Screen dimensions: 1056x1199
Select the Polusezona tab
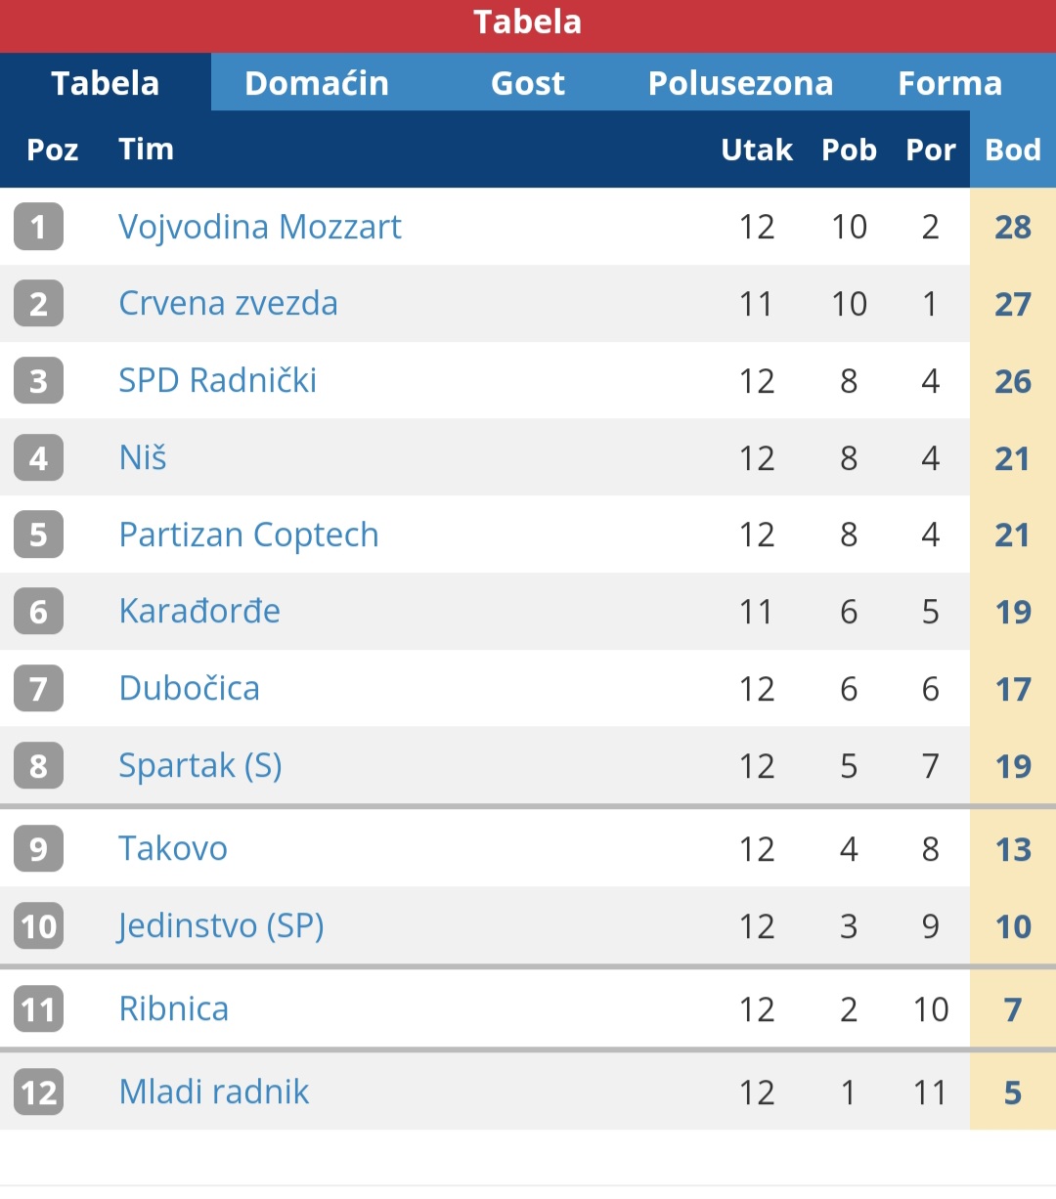tap(740, 83)
